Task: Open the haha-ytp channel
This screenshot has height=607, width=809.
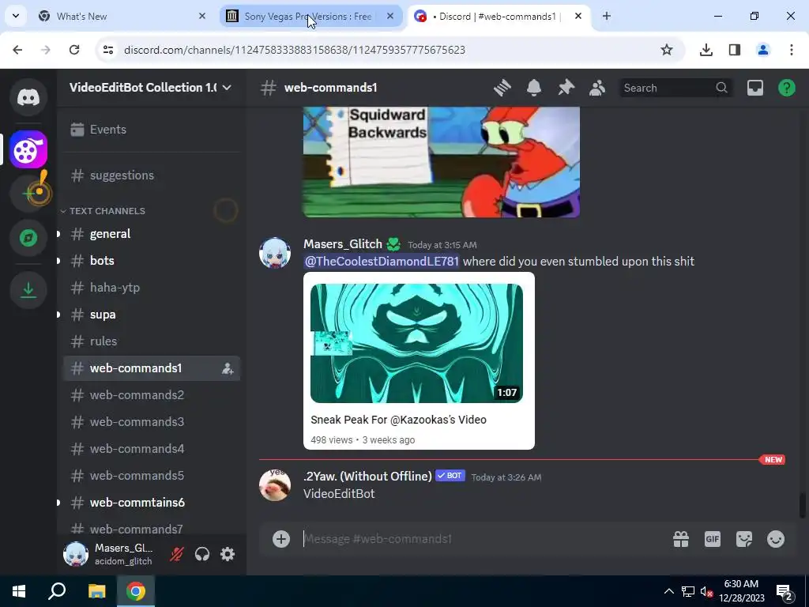Action: click(151, 288)
